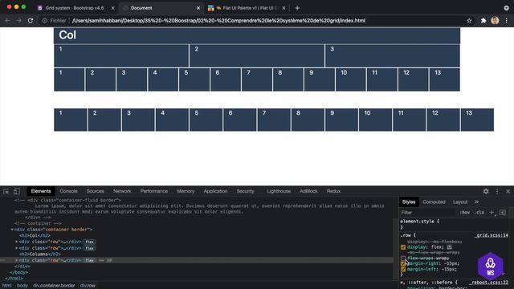Close the DevTools panel

pos(508,191)
